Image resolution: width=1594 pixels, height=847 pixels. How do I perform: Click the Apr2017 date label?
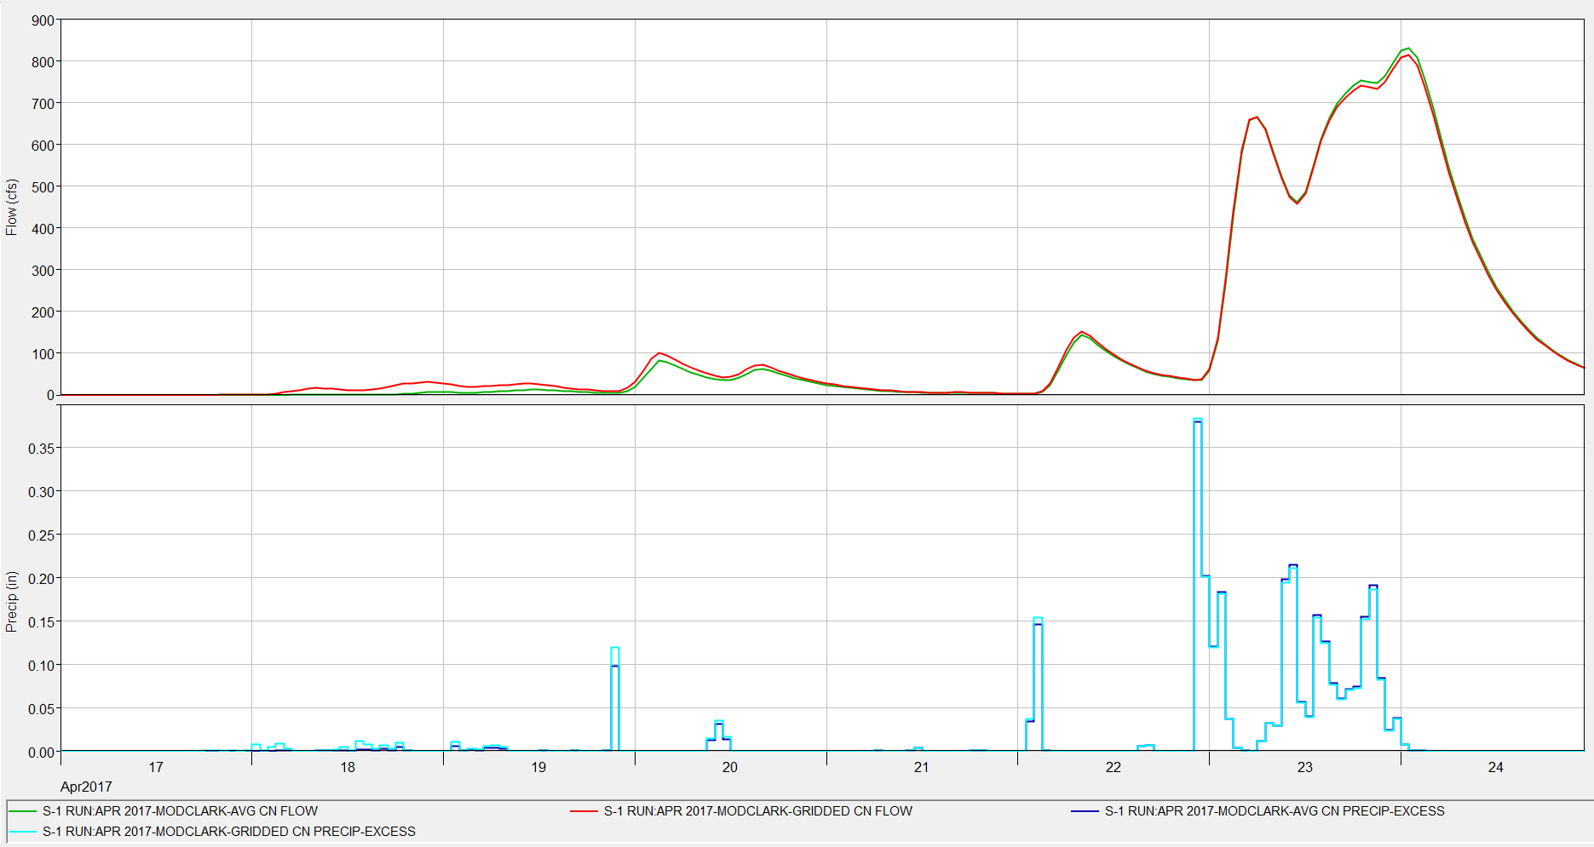86,787
